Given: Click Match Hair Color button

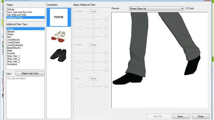Looking at the screenshot, I should [30, 73].
